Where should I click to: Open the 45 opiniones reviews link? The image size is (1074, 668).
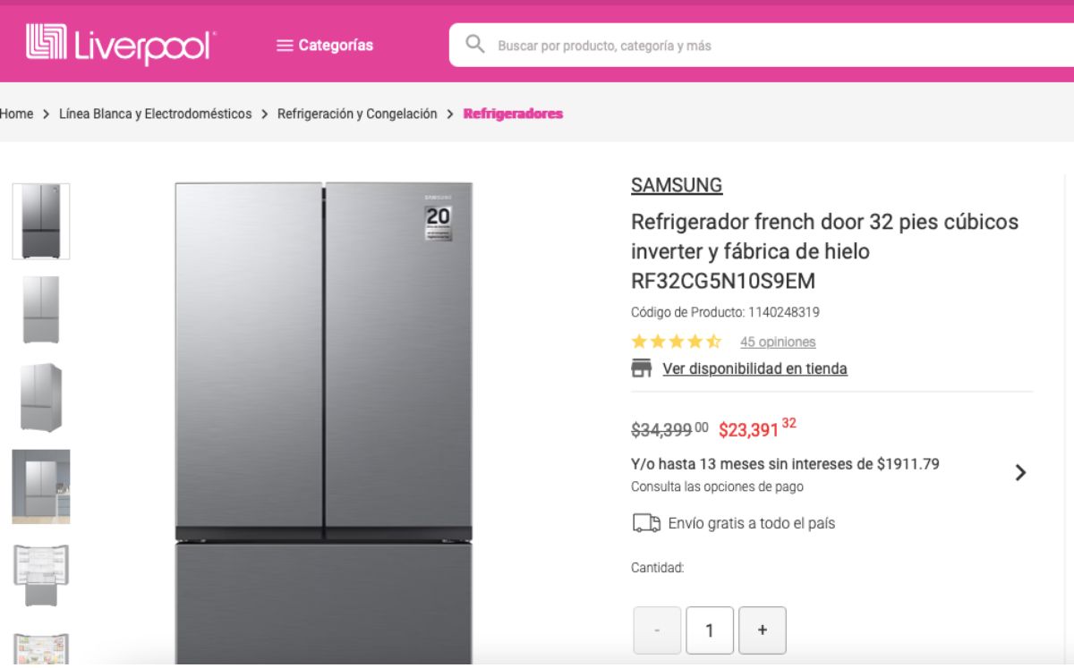778,342
